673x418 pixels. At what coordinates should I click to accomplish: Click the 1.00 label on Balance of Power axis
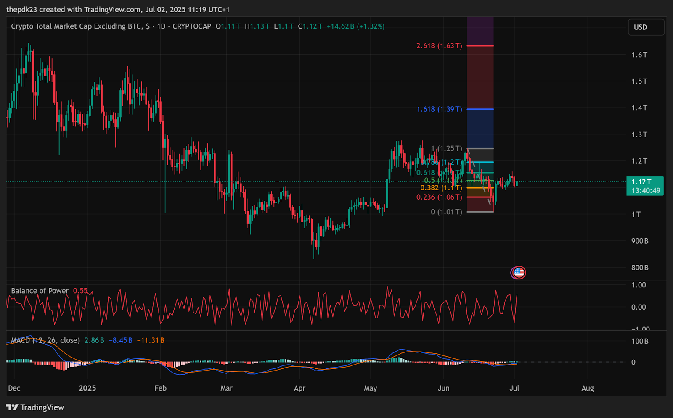[x=639, y=285]
